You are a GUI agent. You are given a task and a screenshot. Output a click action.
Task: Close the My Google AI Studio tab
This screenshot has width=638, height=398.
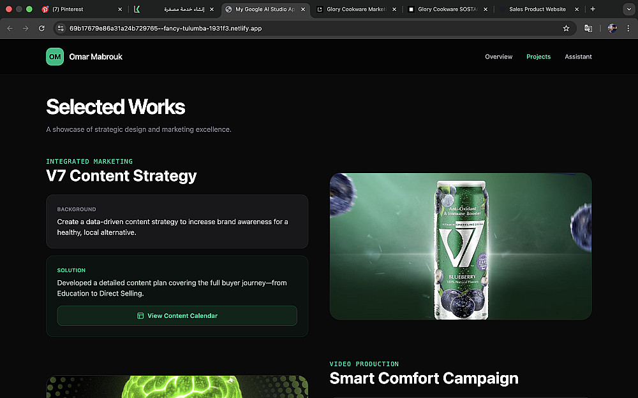tap(302, 9)
